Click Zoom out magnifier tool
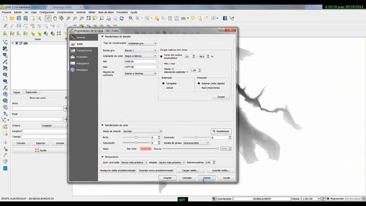The image size is (366, 206). click(x=75, y=18)
